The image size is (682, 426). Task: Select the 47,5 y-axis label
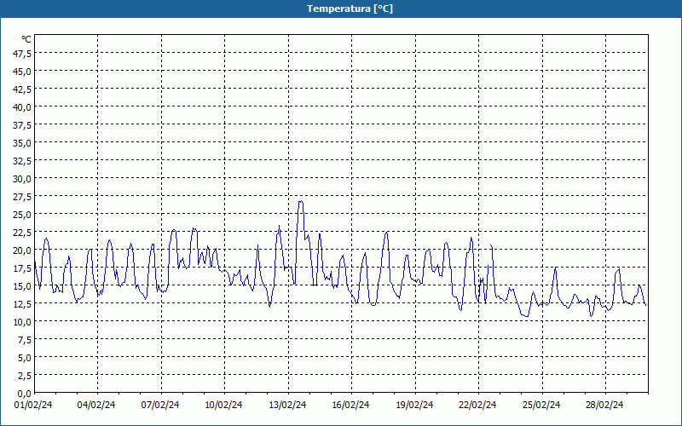pyautogui.click(x=23, y=53)
